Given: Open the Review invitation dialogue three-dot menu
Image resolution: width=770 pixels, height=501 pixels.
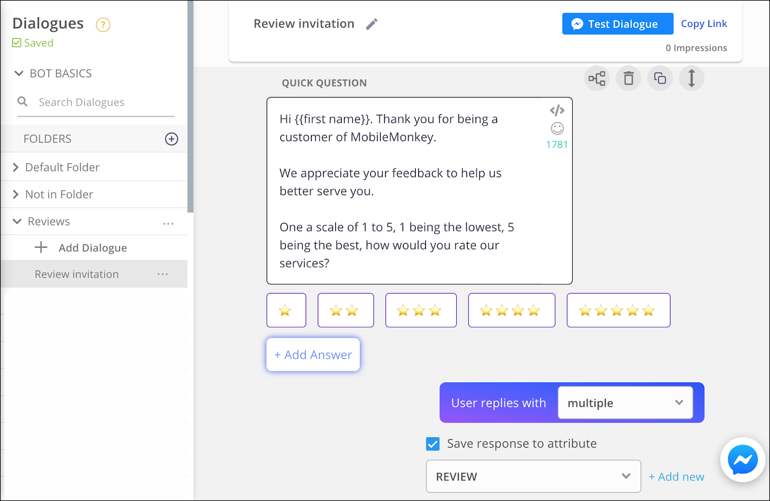Looking at the screenshot, I should pyautogui.click(x=163, y=274).
